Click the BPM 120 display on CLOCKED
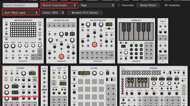 pos(32,73)
